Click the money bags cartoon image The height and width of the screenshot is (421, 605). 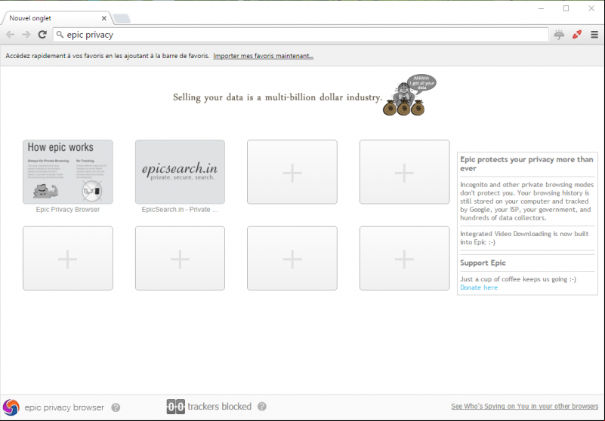click(x=409, y=95)
